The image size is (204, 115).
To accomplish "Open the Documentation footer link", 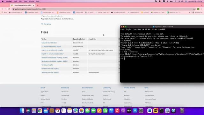I will pyautogui.click(x=87, y=88).
